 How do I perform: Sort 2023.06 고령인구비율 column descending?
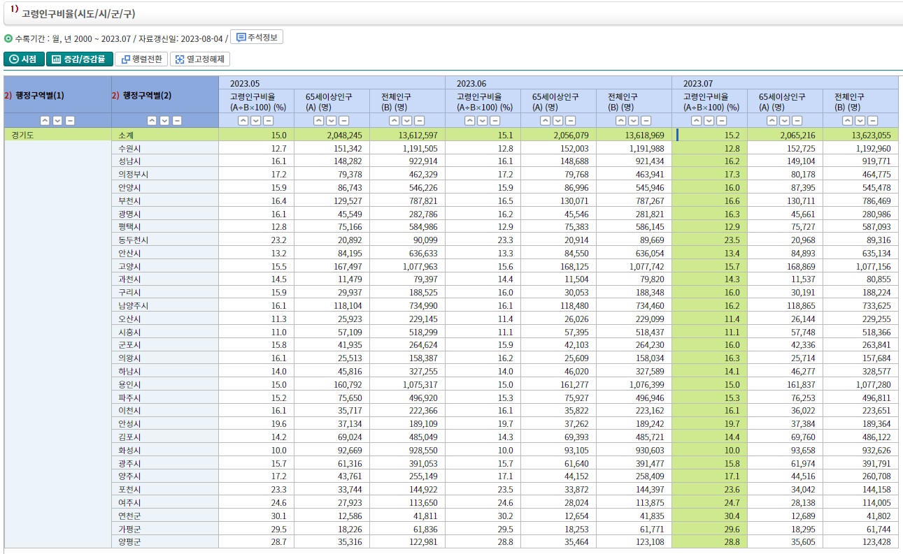(483, 121)
